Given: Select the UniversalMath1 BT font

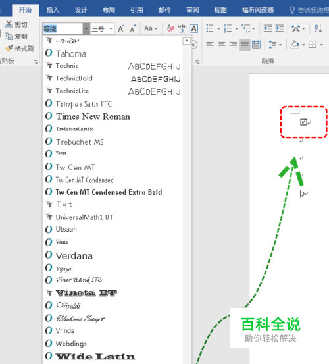Looking at the screenshot, I should [113, 217].
